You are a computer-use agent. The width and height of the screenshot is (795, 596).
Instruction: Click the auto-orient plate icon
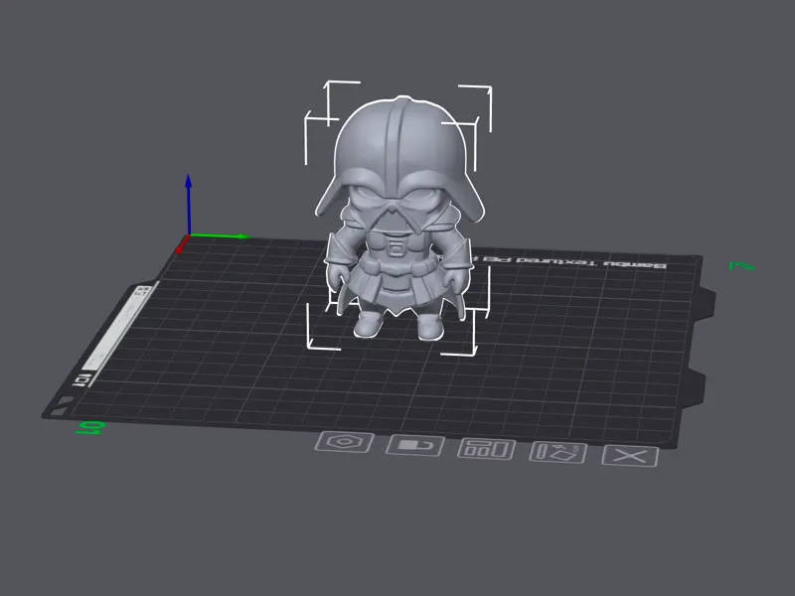557,452
